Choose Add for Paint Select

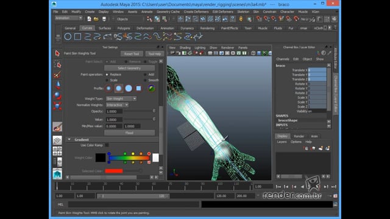click(107, 61)
